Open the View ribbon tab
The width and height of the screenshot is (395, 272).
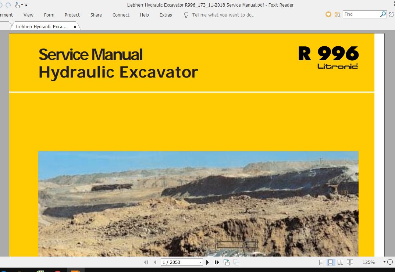click(28, 15)
